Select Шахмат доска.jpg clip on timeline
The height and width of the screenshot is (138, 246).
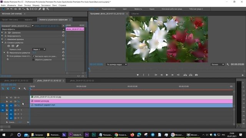tap(131, 101)
